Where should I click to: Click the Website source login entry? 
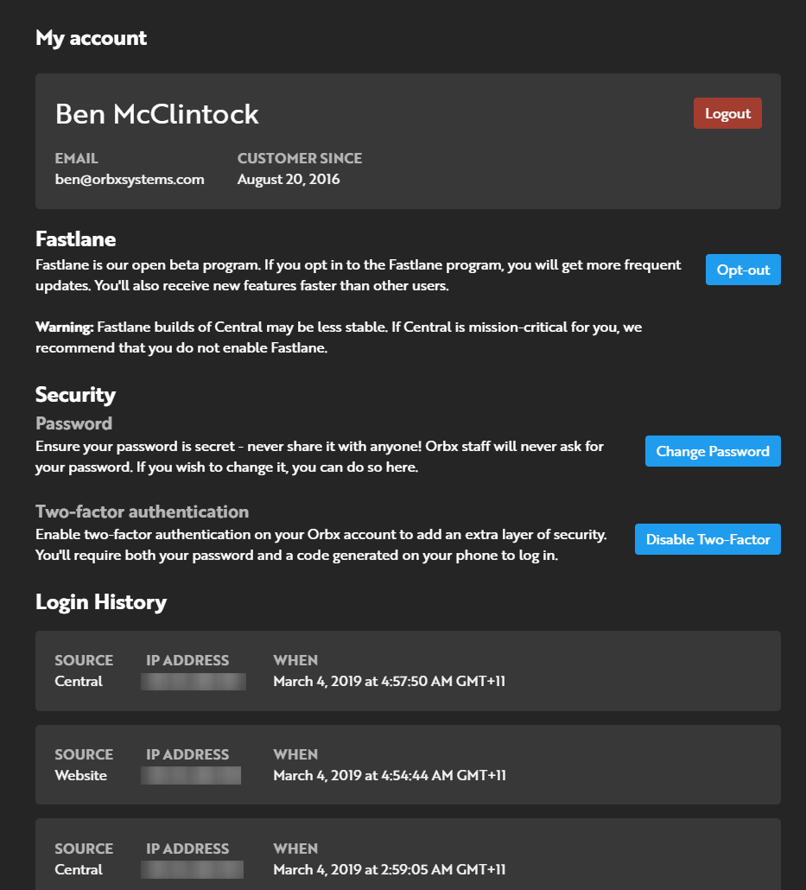pos(81,775)
